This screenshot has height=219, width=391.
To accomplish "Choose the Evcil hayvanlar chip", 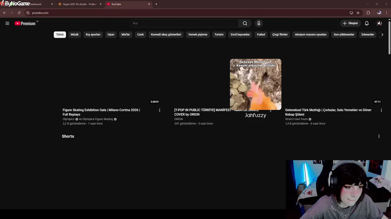I will [240, 35].
